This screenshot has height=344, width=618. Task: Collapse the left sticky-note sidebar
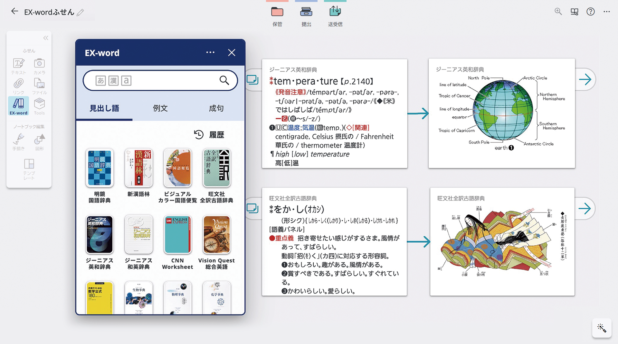(x=46, y=38)
